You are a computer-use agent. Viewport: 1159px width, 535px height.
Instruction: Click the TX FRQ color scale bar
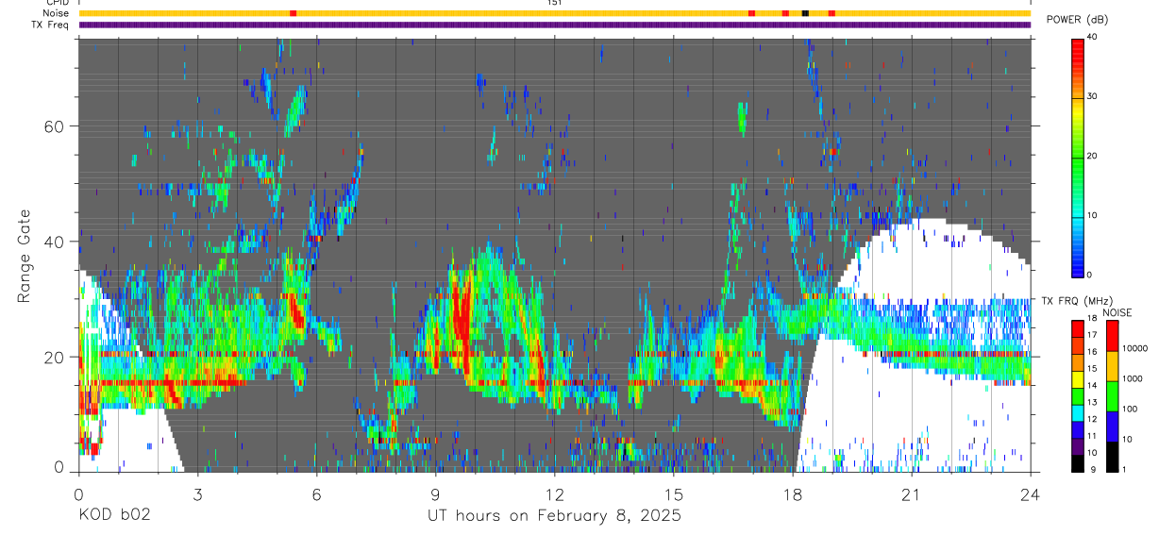[x=1078, y=395]
